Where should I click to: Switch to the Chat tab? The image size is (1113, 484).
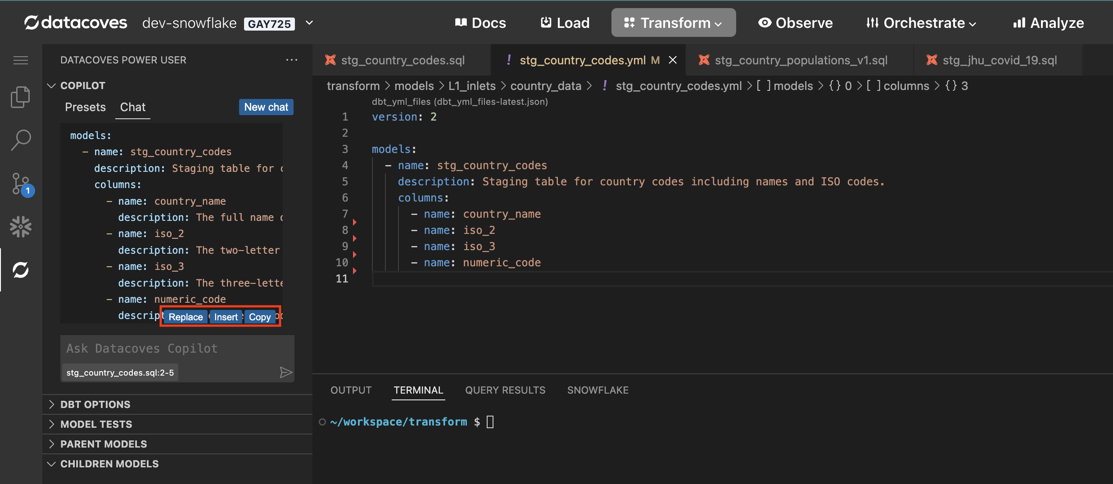133,107
